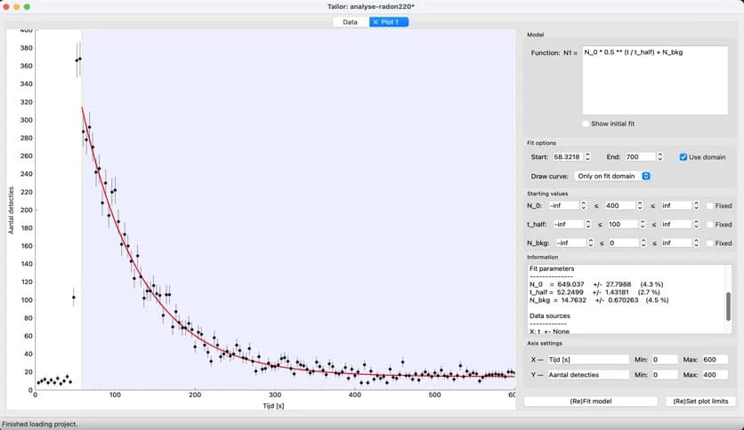Adjust the N_bkg lower bound stepper
Image resolution: width=744 pixels, height=430 pixels.
coord(591,243)
